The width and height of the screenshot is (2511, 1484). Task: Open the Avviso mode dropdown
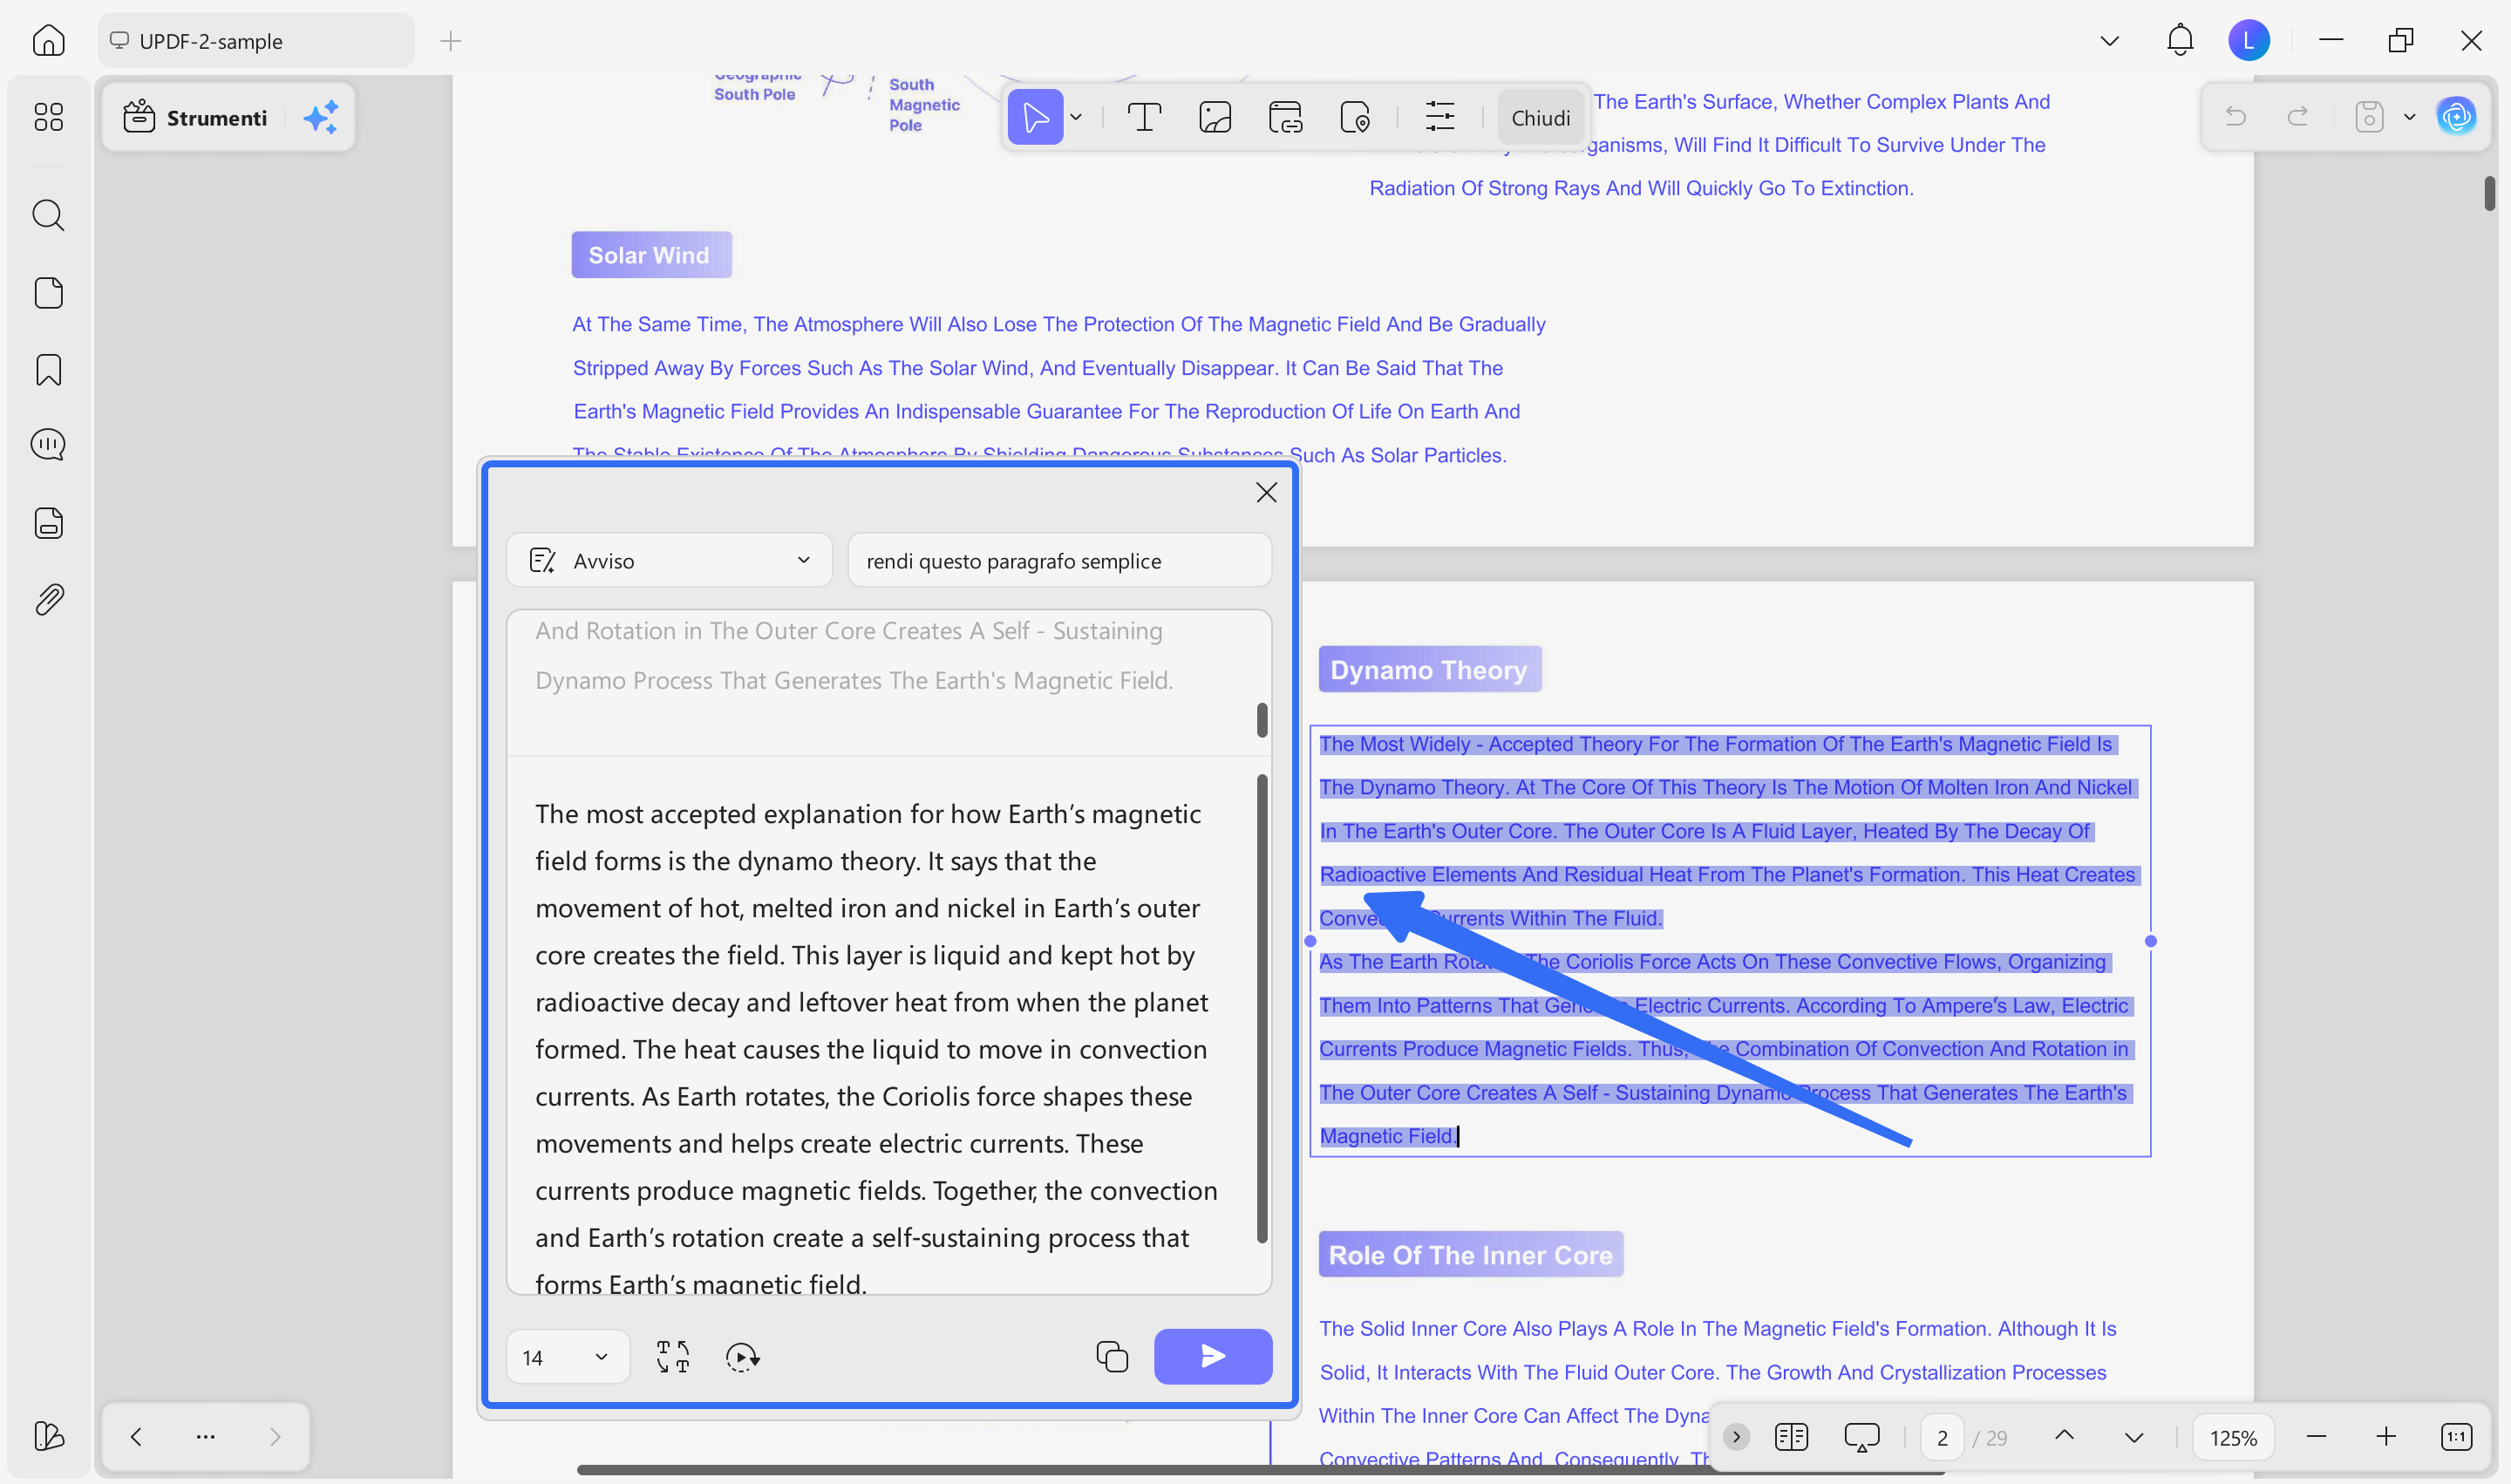(x=669, y=560)
